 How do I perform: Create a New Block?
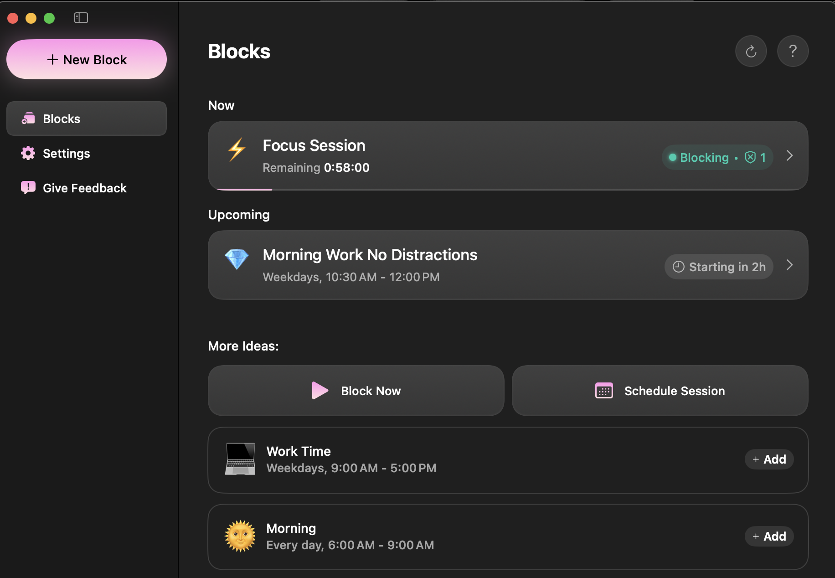pos(87,59)
